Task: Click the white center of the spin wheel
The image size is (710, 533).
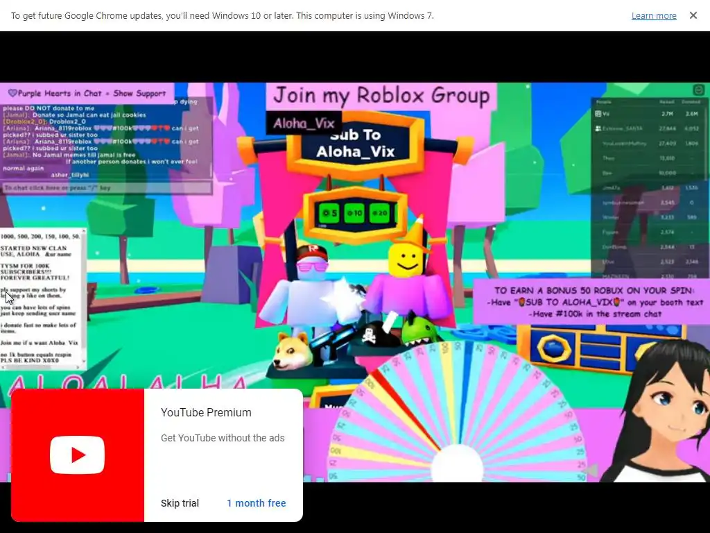Action: pos(457,466)
